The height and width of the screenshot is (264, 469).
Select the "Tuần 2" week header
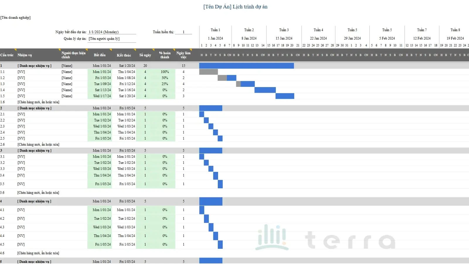249,30
